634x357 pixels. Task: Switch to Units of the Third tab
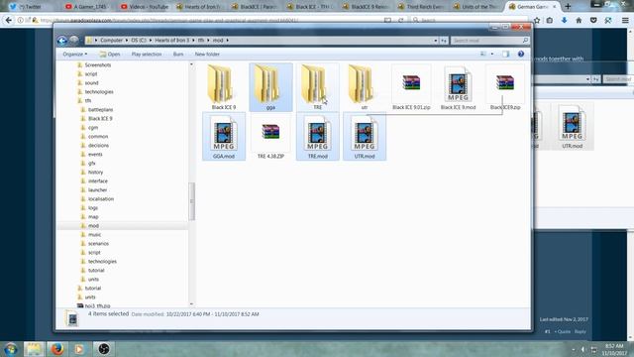tap(476, 7)
